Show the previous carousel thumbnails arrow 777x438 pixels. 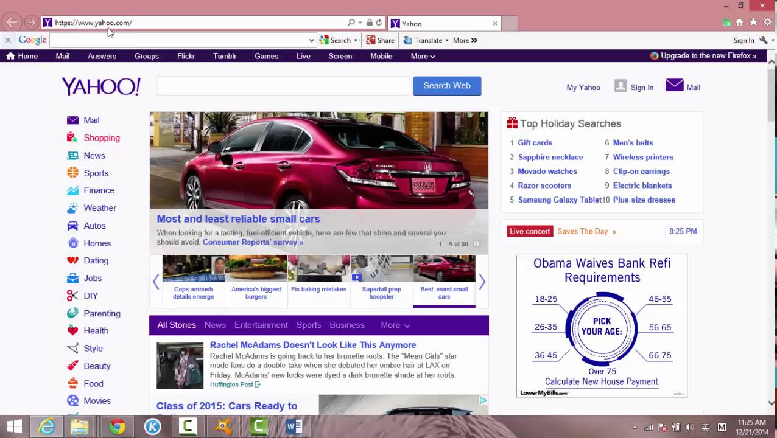pyautogui.click(x=156, y=282)
